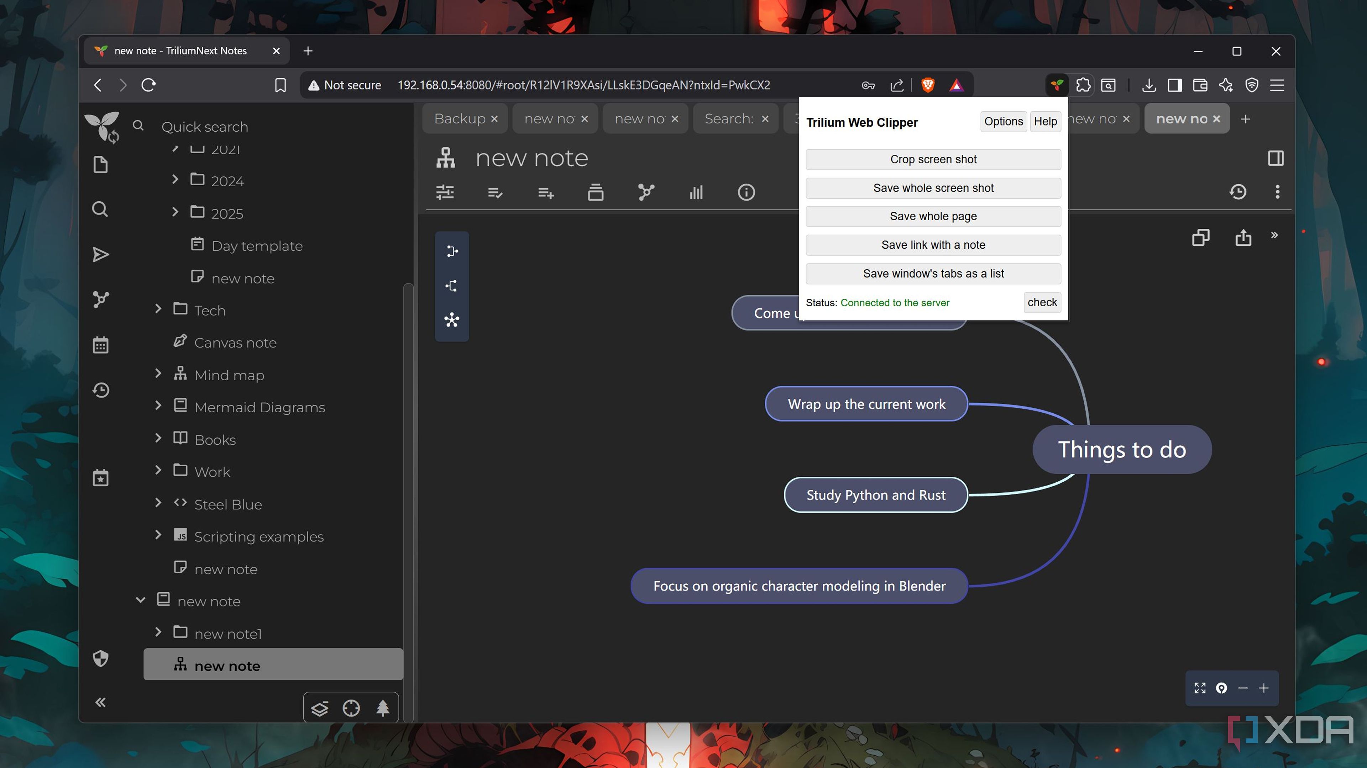Click the Trilium Web Clipper extension icon

[1057, 85]
